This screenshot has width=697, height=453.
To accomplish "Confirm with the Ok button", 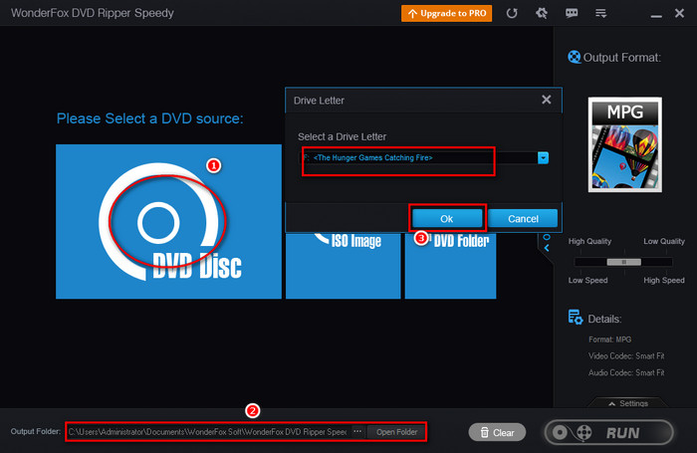I will pos(447,219).
